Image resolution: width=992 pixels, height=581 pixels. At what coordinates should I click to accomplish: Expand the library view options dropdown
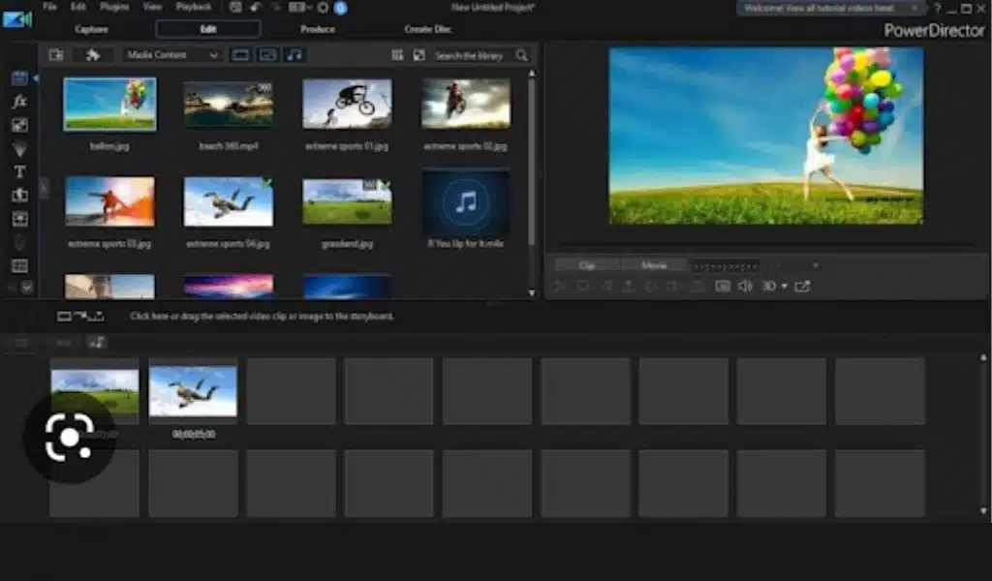click(397, 55)
